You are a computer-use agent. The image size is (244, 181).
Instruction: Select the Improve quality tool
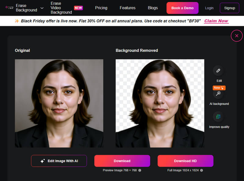tap(219, 117)
